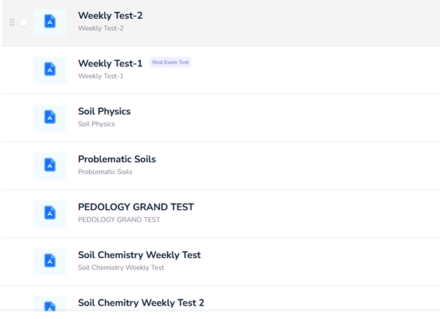Click the Weekly Test-2 document icon
440x319 pixels.
(50, 22)
